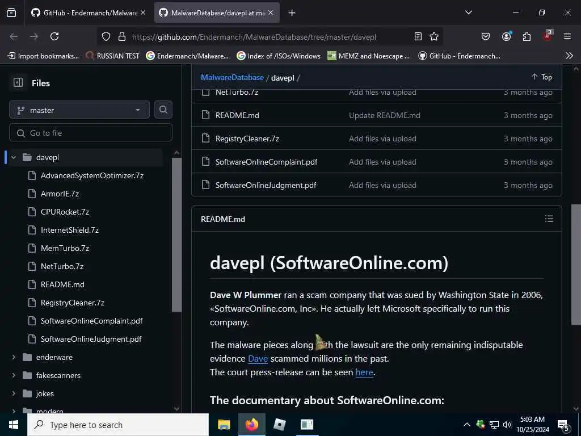Show hidden system tray icons
The width and height of the screenshot is (581, 436).
pos(467,425)
